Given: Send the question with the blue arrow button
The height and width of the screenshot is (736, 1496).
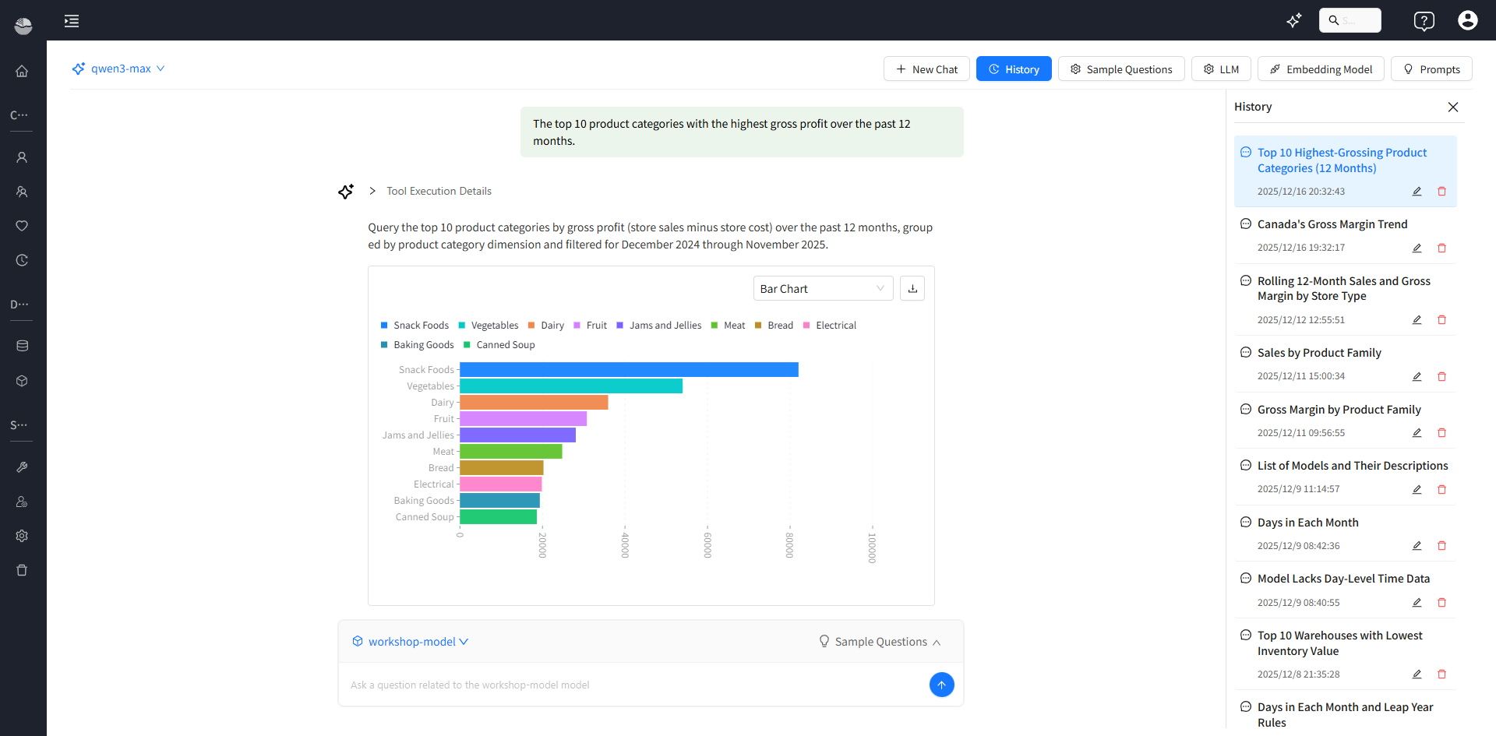Looking at the screenshot, I should [941, 685].
